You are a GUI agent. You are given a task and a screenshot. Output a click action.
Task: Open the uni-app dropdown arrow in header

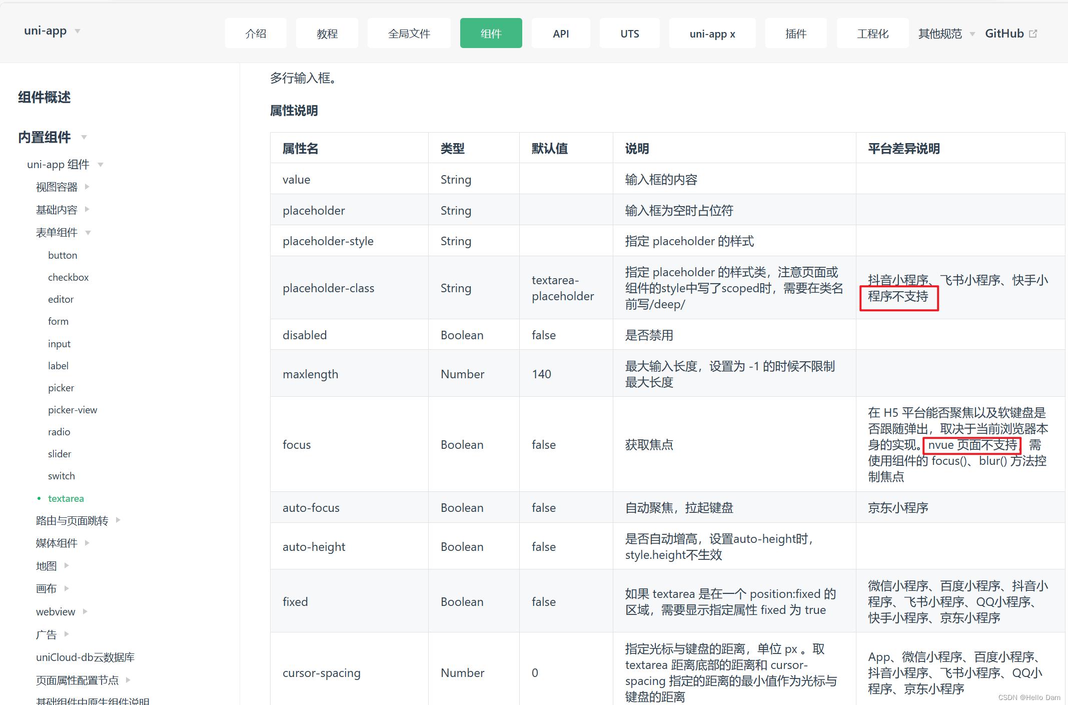click(78, 31)
